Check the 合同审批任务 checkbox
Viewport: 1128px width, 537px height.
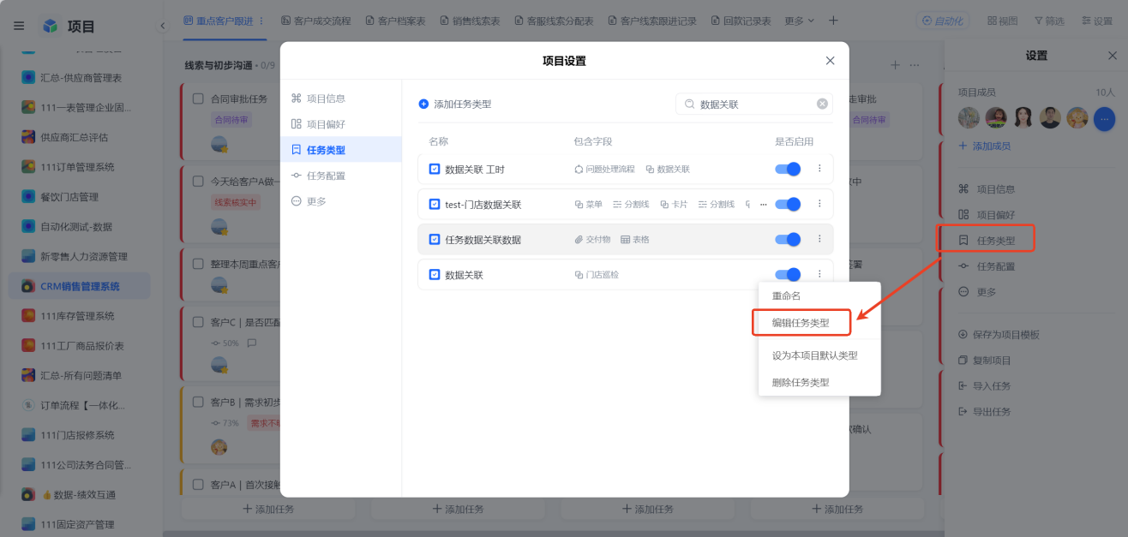[198, 98]
